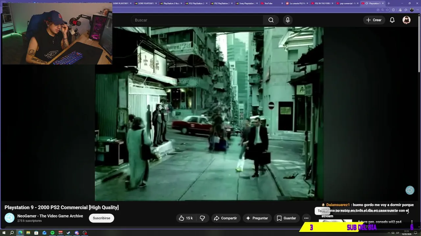Switch to the YouTube tab
Viewport: 421px width, 236px height.
(270, 3)
